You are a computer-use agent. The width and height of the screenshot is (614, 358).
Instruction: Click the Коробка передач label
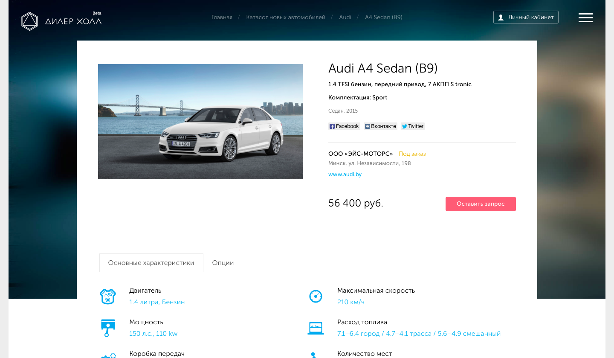pos(157,354)
